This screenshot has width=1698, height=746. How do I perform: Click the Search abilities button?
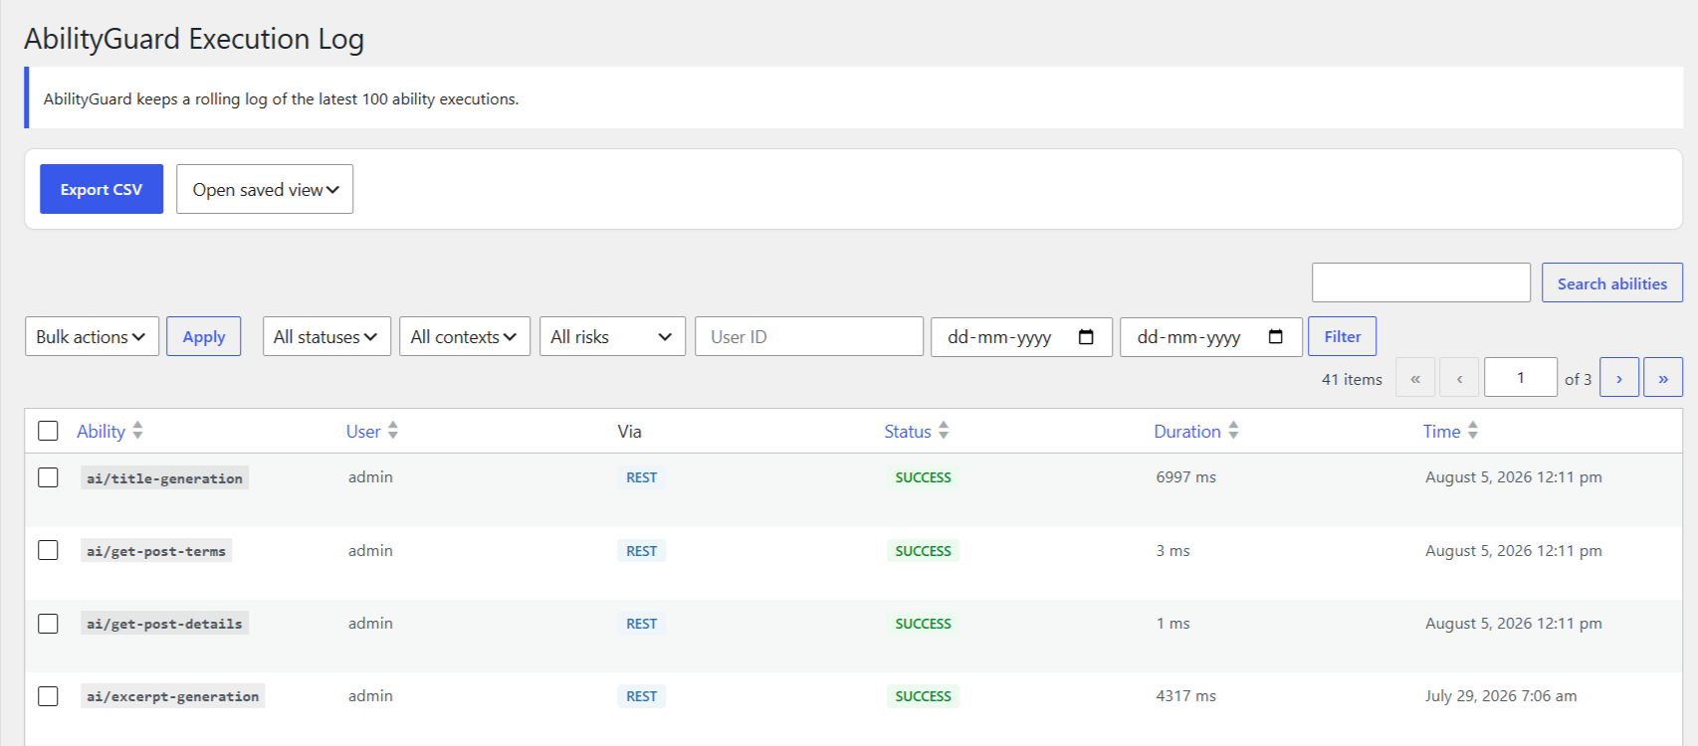(x=1611, y=282)
